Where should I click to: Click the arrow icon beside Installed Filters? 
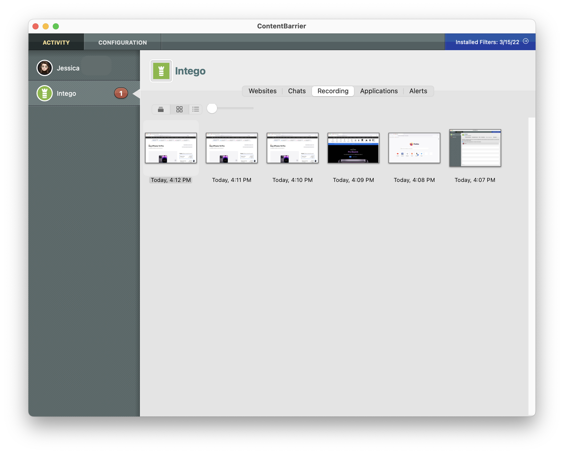tap(525, 41)
